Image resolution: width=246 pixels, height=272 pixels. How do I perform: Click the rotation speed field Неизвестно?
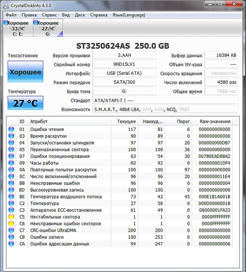click(x=221, y=73)
